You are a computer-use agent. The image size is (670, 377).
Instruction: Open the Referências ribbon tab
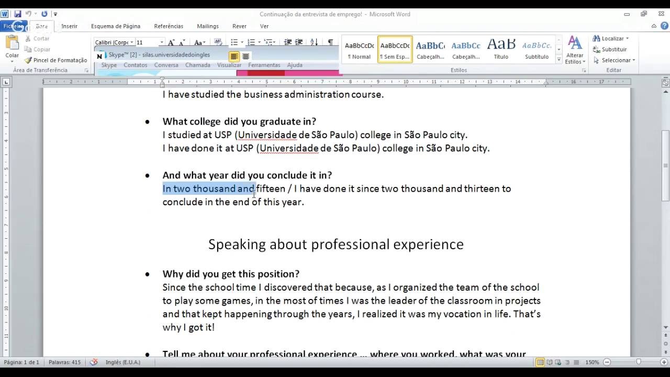(x=169, y=26)
